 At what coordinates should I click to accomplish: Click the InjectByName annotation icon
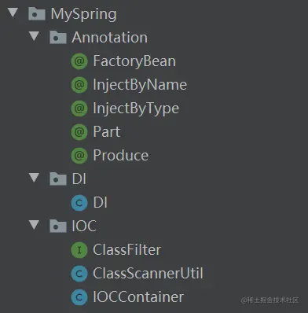pyautogui.click(x=79, y=85)
